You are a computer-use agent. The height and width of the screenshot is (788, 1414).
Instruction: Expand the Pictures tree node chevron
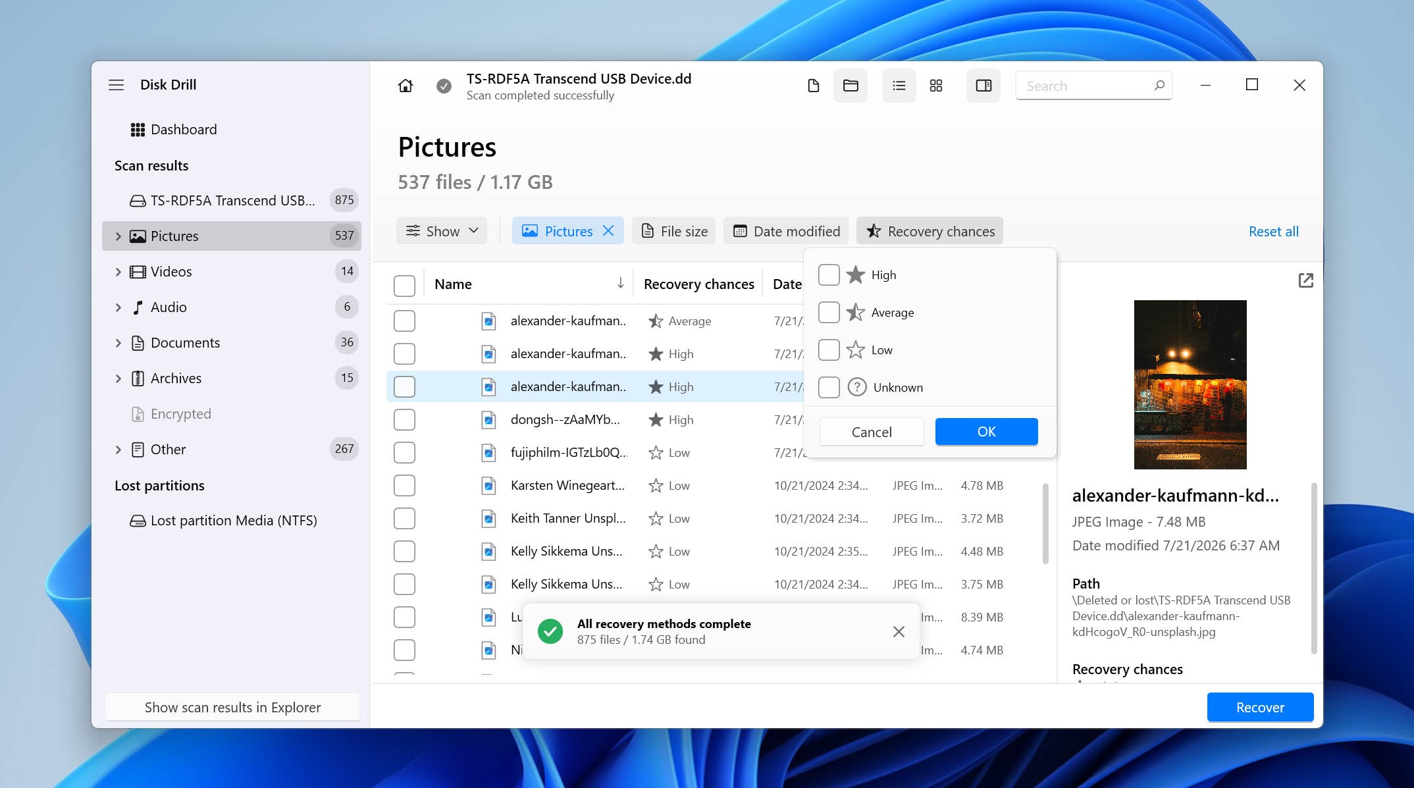coord(118,236)
